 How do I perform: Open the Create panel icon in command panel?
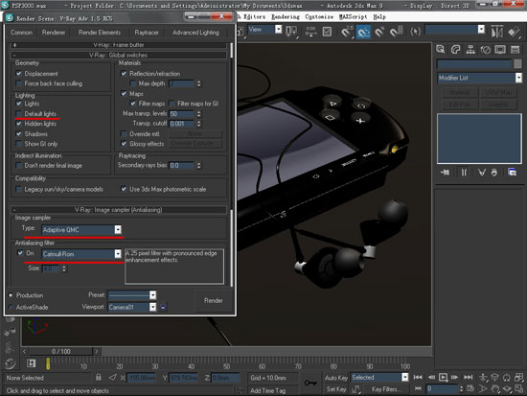[441, 50]
